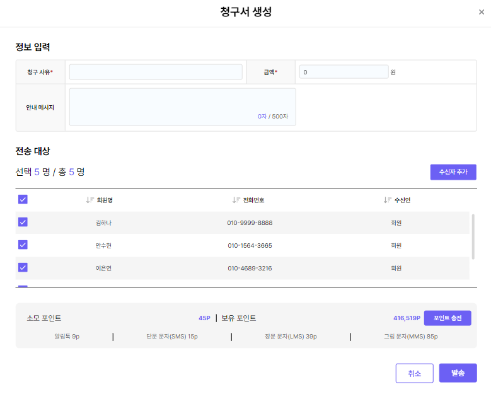Click the recipient list scrollbar
Viewport: 491px width, 399px height.
(473, 236)
